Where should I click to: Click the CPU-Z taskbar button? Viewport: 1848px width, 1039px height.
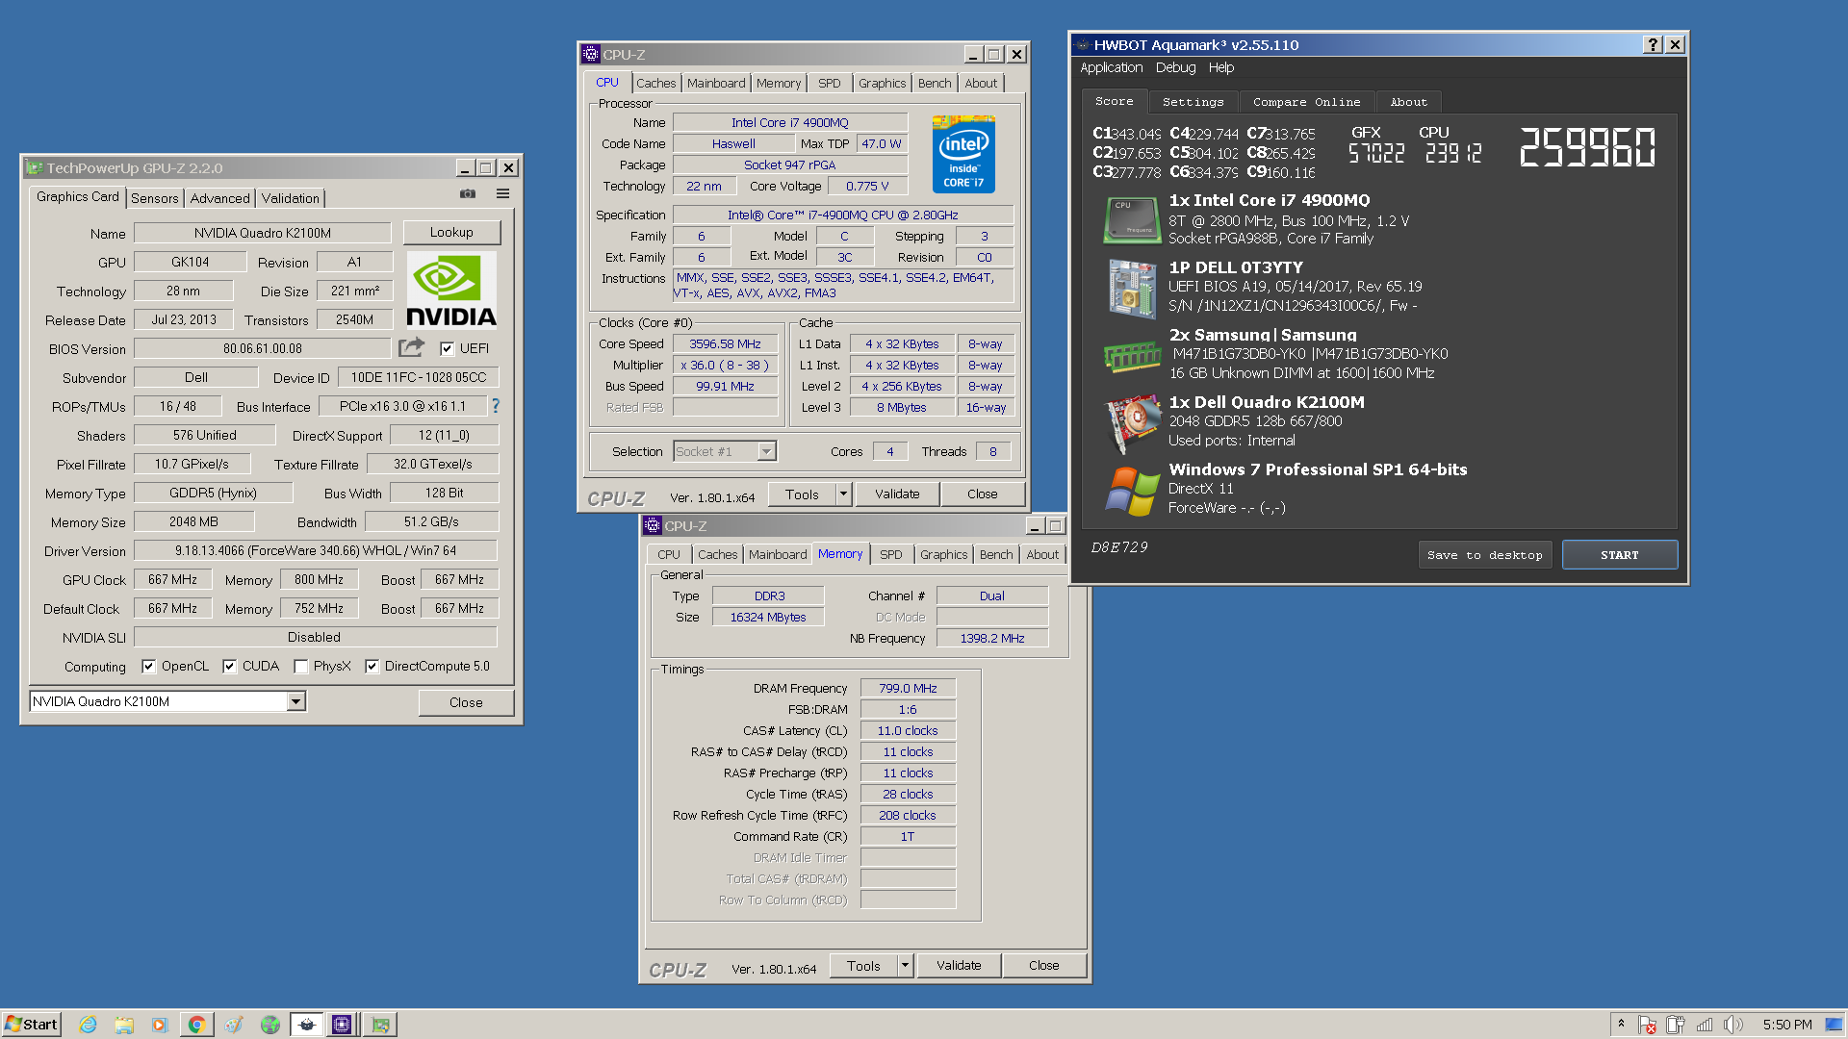pyautogui.click(x=342, y=1025)
